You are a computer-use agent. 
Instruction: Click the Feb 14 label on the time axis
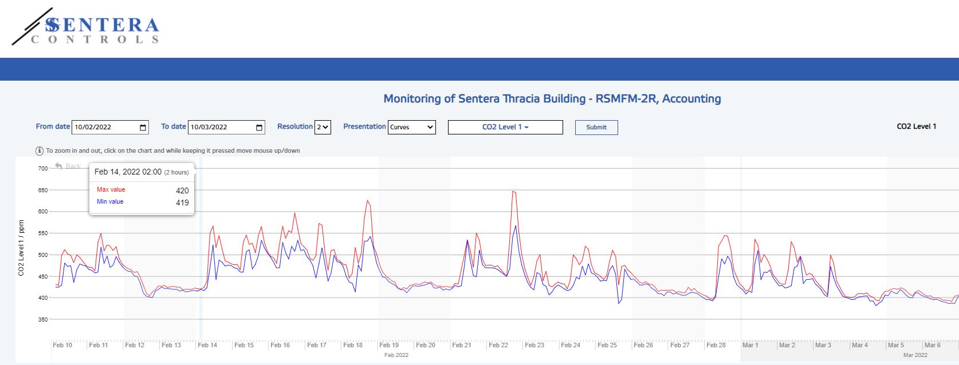(207, 345)
